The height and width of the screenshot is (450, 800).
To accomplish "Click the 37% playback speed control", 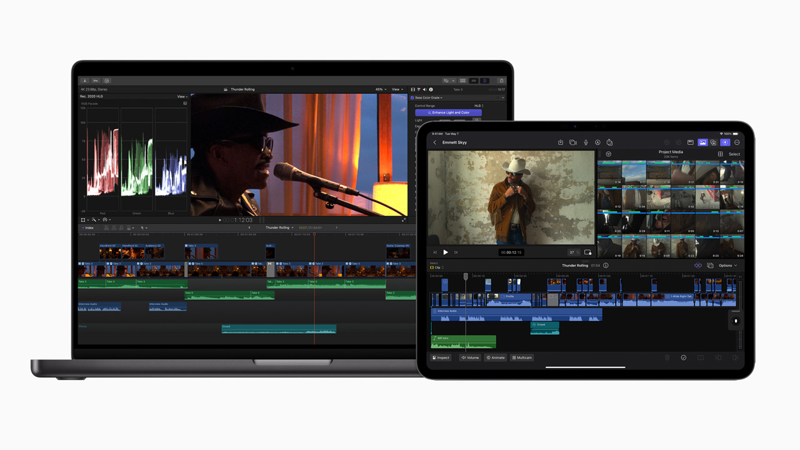I will click(573, 252).
